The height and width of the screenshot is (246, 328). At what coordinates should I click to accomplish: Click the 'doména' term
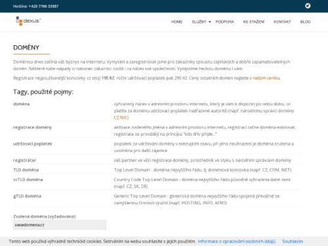click(22, 104)
